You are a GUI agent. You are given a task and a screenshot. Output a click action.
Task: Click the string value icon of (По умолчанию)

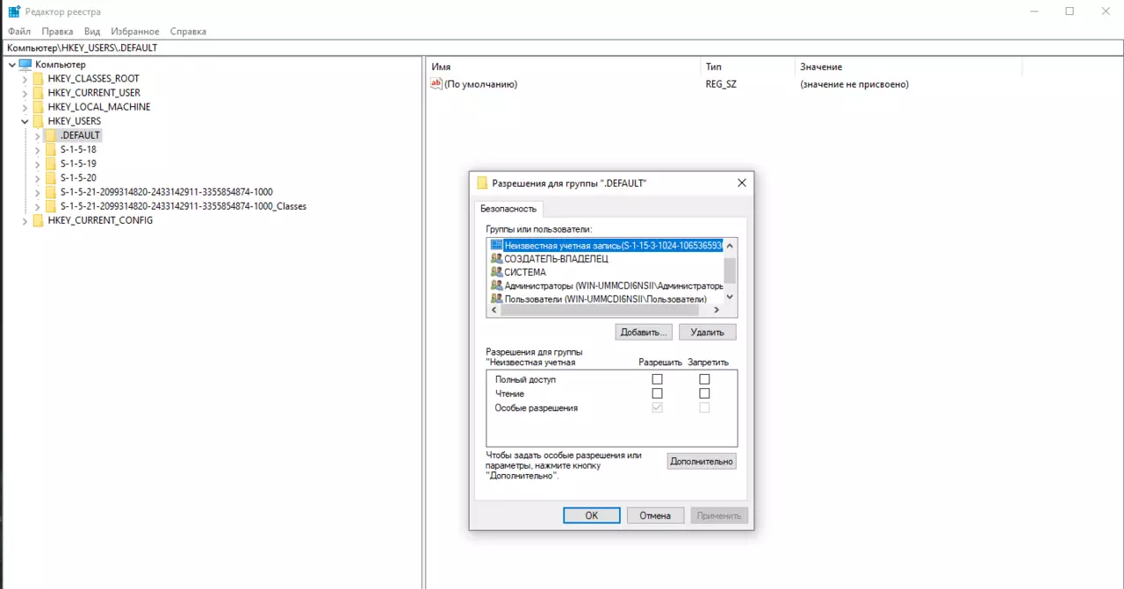[x=436, y=83]
